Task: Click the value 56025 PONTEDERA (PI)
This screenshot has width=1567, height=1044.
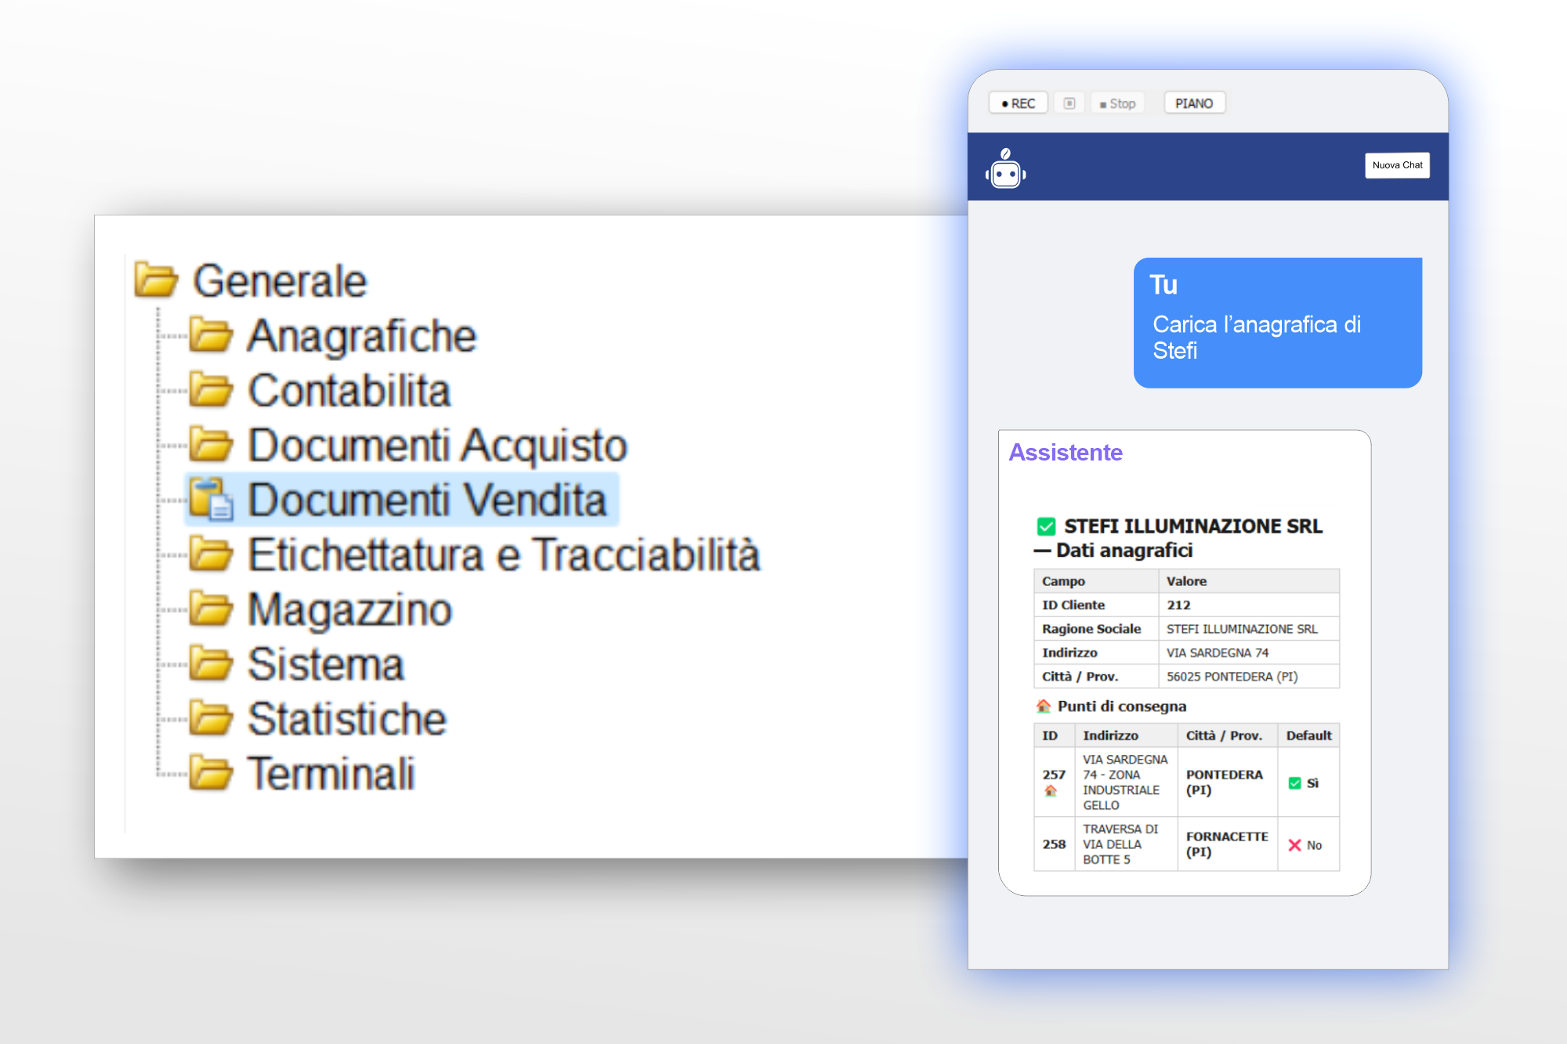Action: click(x=1232, y=677)
